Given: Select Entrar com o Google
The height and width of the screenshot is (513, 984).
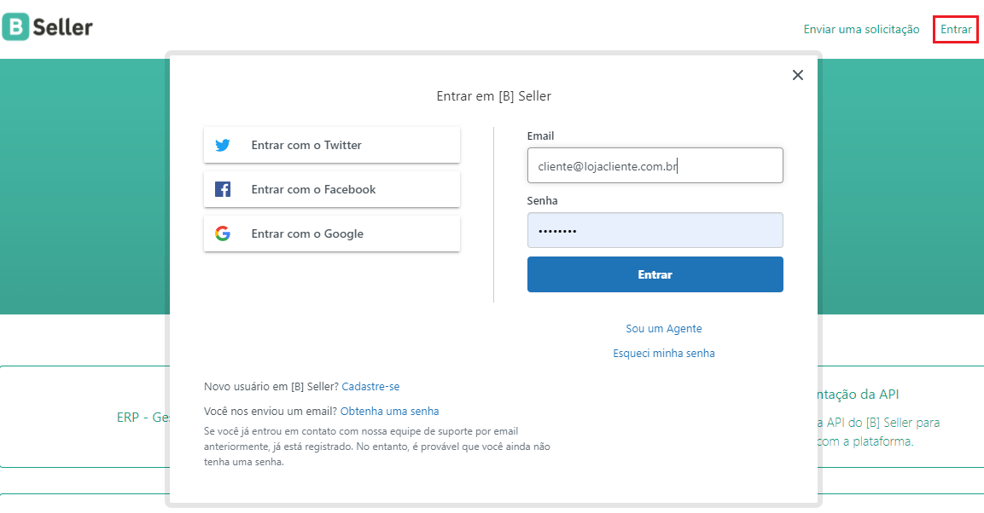Looking at the screenshot, I should click(332, 233).
